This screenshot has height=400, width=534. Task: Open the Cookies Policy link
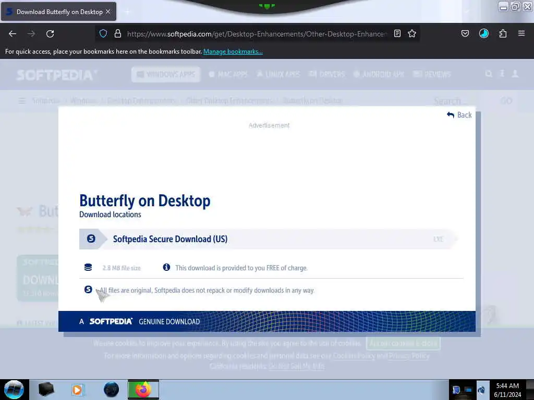[354, 356]
